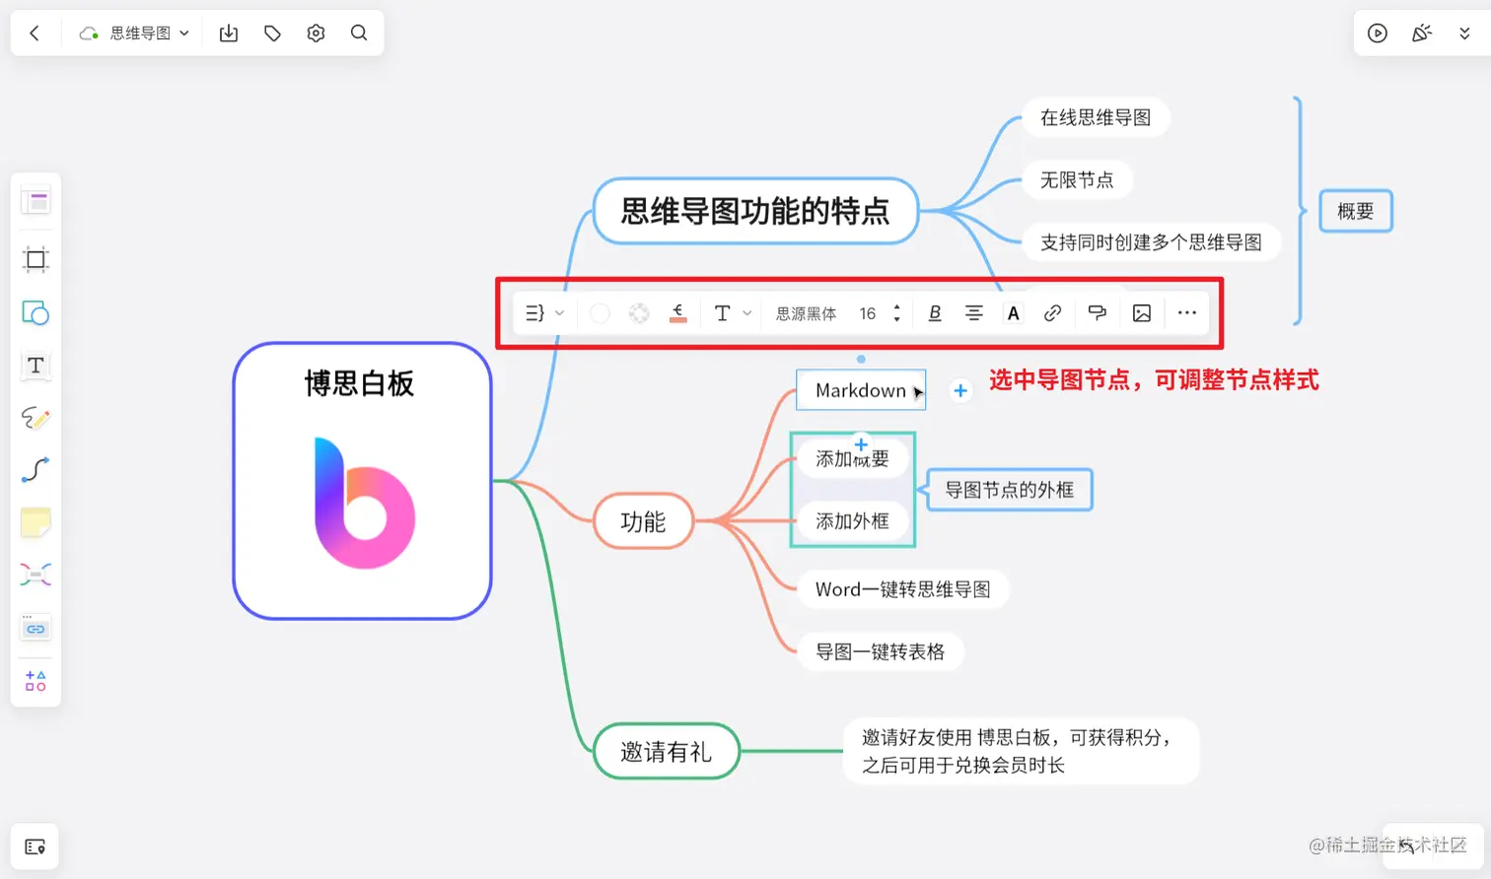
Task: Select the Markdown node
Action: pos(861,390)
